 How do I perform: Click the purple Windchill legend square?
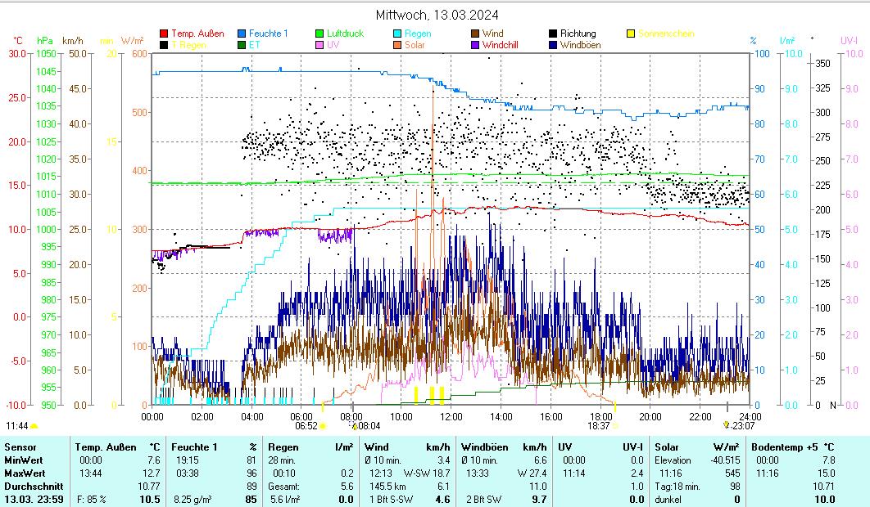click(x=475, y=45)
